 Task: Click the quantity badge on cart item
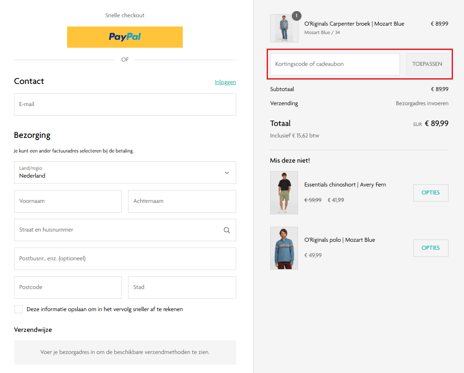(297, 16)
